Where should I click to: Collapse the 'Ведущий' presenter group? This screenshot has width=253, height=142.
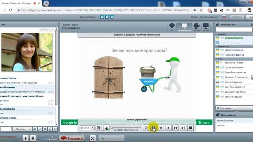(x=217, y=34)
